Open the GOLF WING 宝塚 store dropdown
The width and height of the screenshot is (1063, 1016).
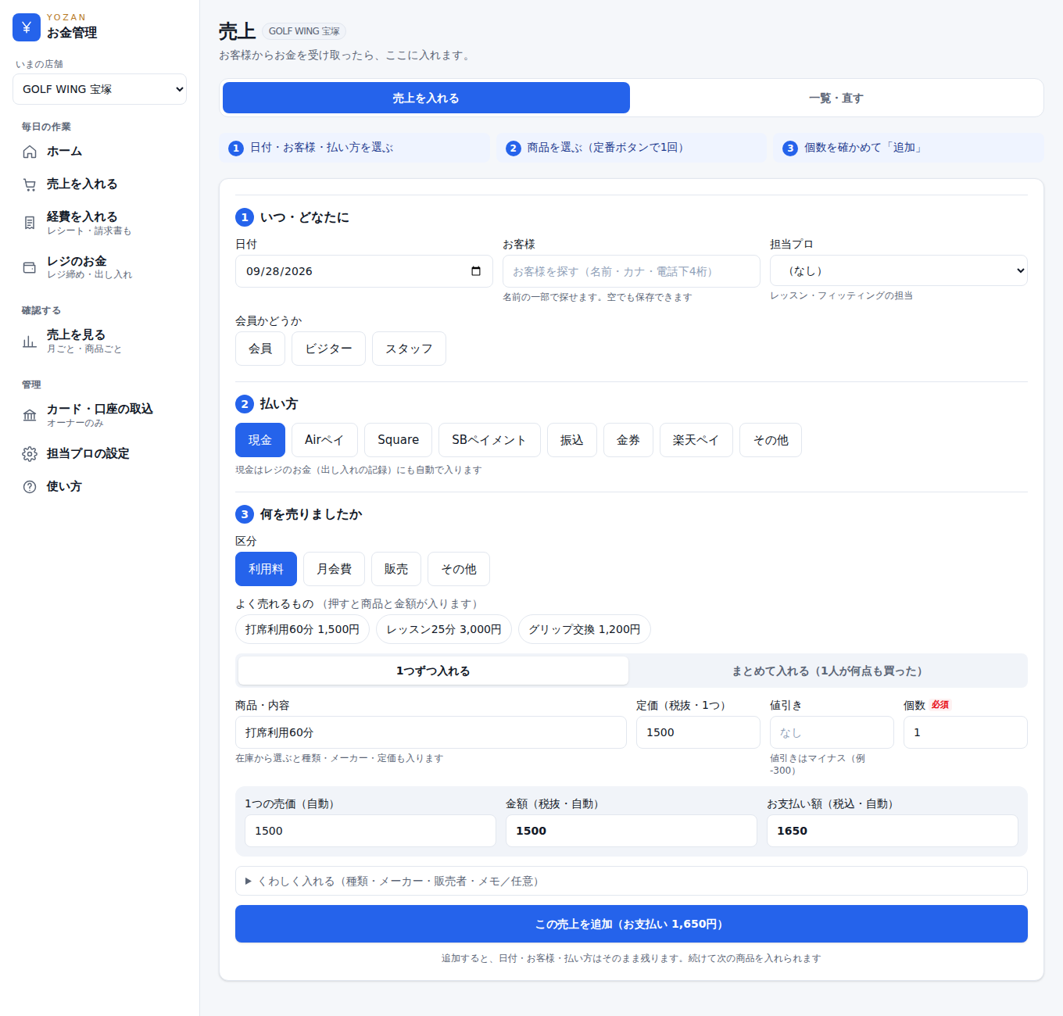99,89
